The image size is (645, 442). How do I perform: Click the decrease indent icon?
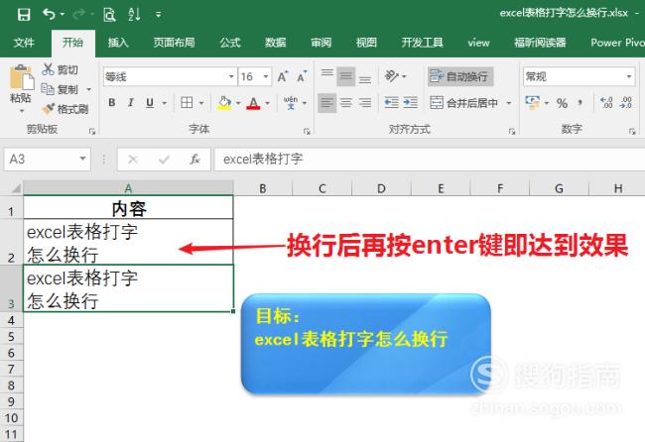[391, 103]
